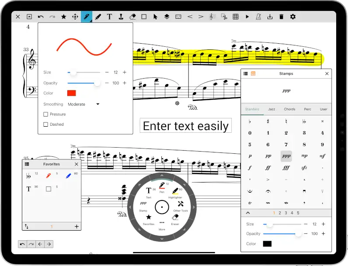Open settings via the gear icon
Screen dimensions: 348x266
(293, 17)
